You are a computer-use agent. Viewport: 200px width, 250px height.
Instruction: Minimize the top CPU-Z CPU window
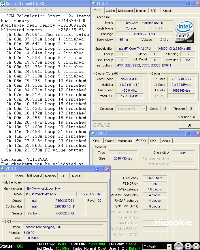[x=188, y=3]
